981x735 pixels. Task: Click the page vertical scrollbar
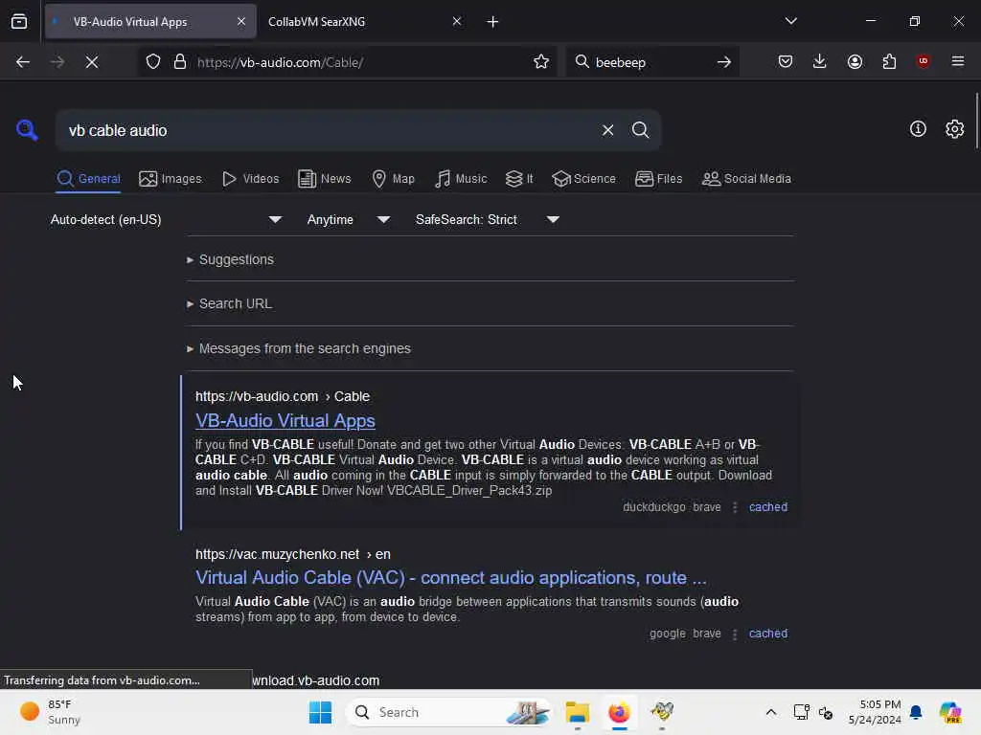(976, 120)
